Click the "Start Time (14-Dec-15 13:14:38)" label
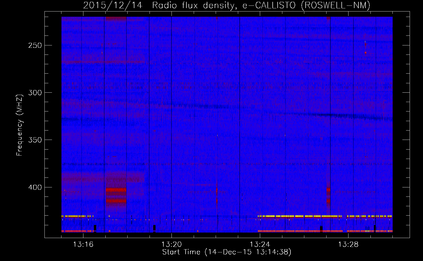This screenshot has height=261, width=423. pyautogui.click(x=227, y=252)
